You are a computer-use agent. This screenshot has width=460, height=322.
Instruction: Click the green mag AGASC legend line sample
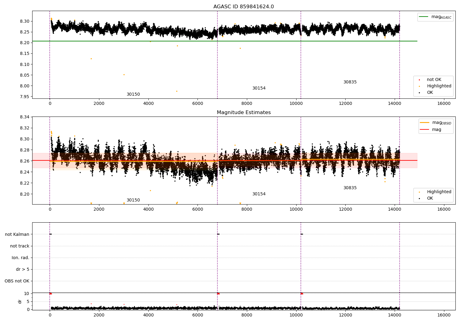tap(424, 17)
